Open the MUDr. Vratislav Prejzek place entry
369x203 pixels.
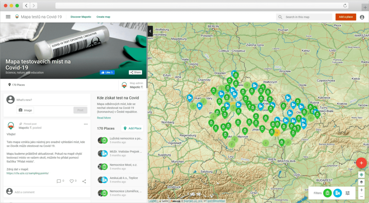click(x=120, y=153)
